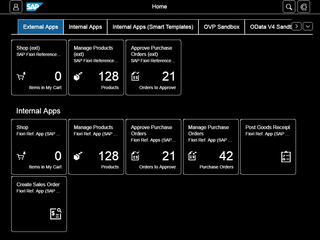Click the approval document icon in Approve Purchase Orders (ext)
320x240 pixels.
pos(135,76)
